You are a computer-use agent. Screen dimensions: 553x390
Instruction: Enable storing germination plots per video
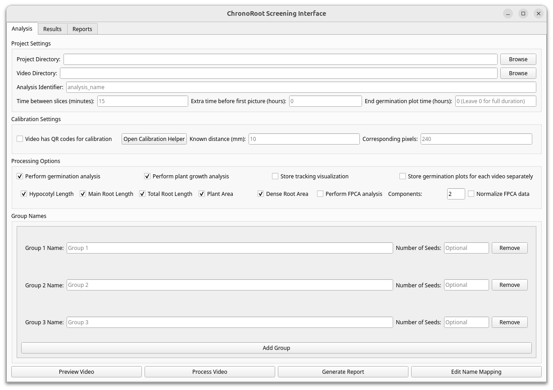pyautogui.click(x=403, y=176)
